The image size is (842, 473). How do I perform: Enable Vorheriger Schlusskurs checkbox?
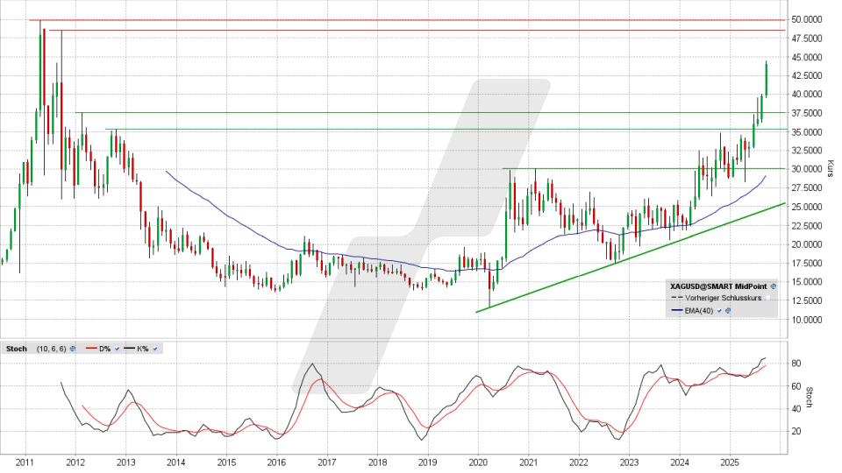tap(768, 299)
